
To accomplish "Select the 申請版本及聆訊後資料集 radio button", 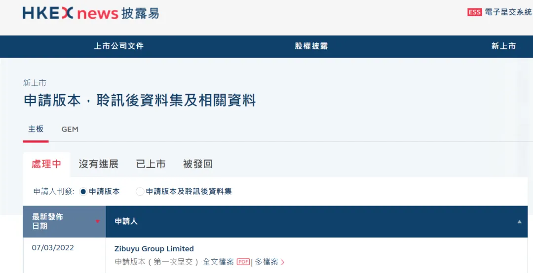I will coord(140,192).
